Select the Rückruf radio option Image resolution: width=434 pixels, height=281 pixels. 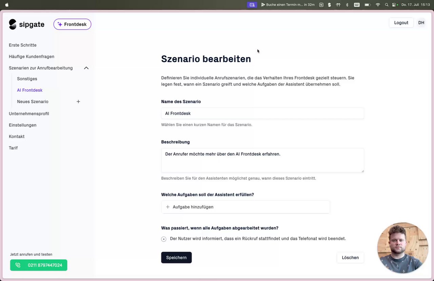[x=164, y=239]
